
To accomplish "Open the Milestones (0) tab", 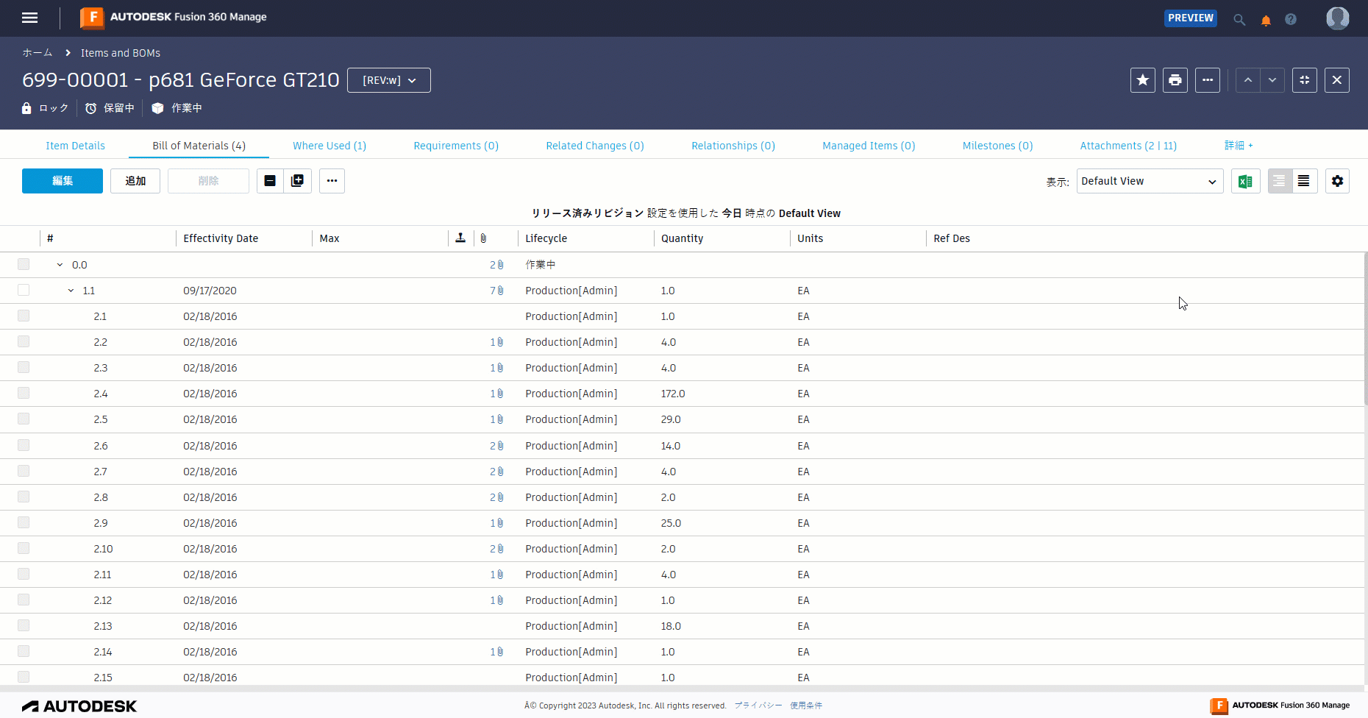I will click(997, 146).
